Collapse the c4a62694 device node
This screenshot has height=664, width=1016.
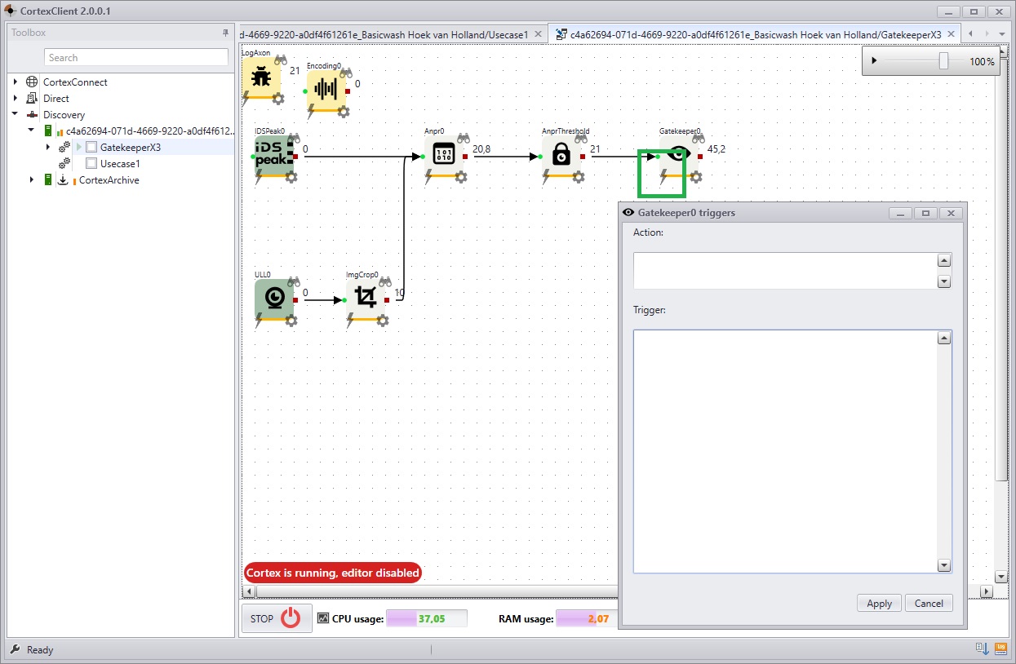pyautogui.click(x=32, y=131)
